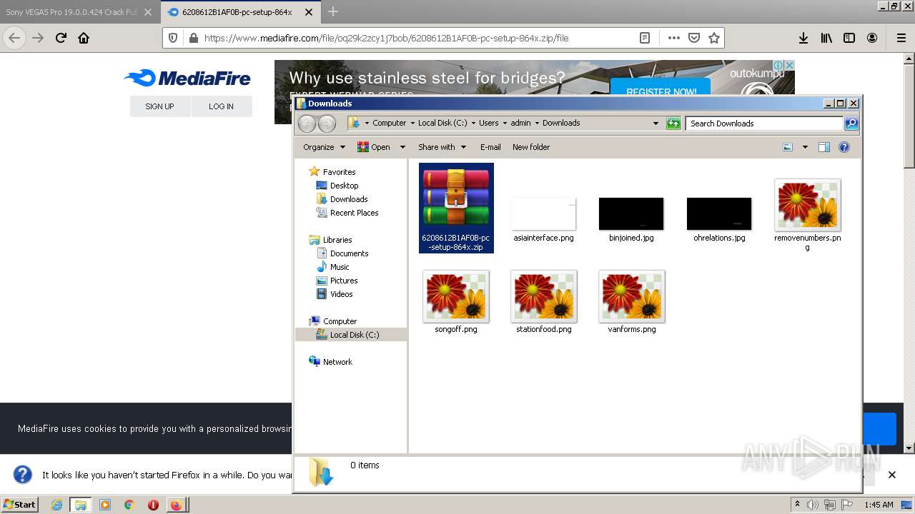
Task: Select Computer in navigation pane
Action: coord(340,321)
